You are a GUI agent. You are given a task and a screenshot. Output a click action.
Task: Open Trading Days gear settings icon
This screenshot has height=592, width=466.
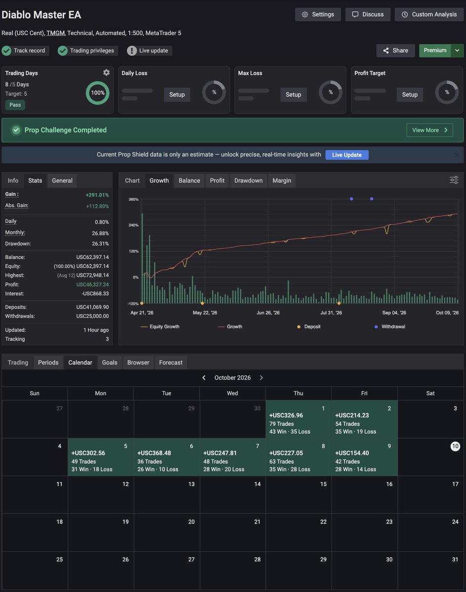click(106, 73)
